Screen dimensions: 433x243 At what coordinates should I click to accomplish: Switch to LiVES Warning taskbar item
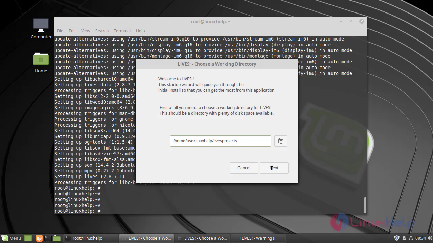pos(258,238)
